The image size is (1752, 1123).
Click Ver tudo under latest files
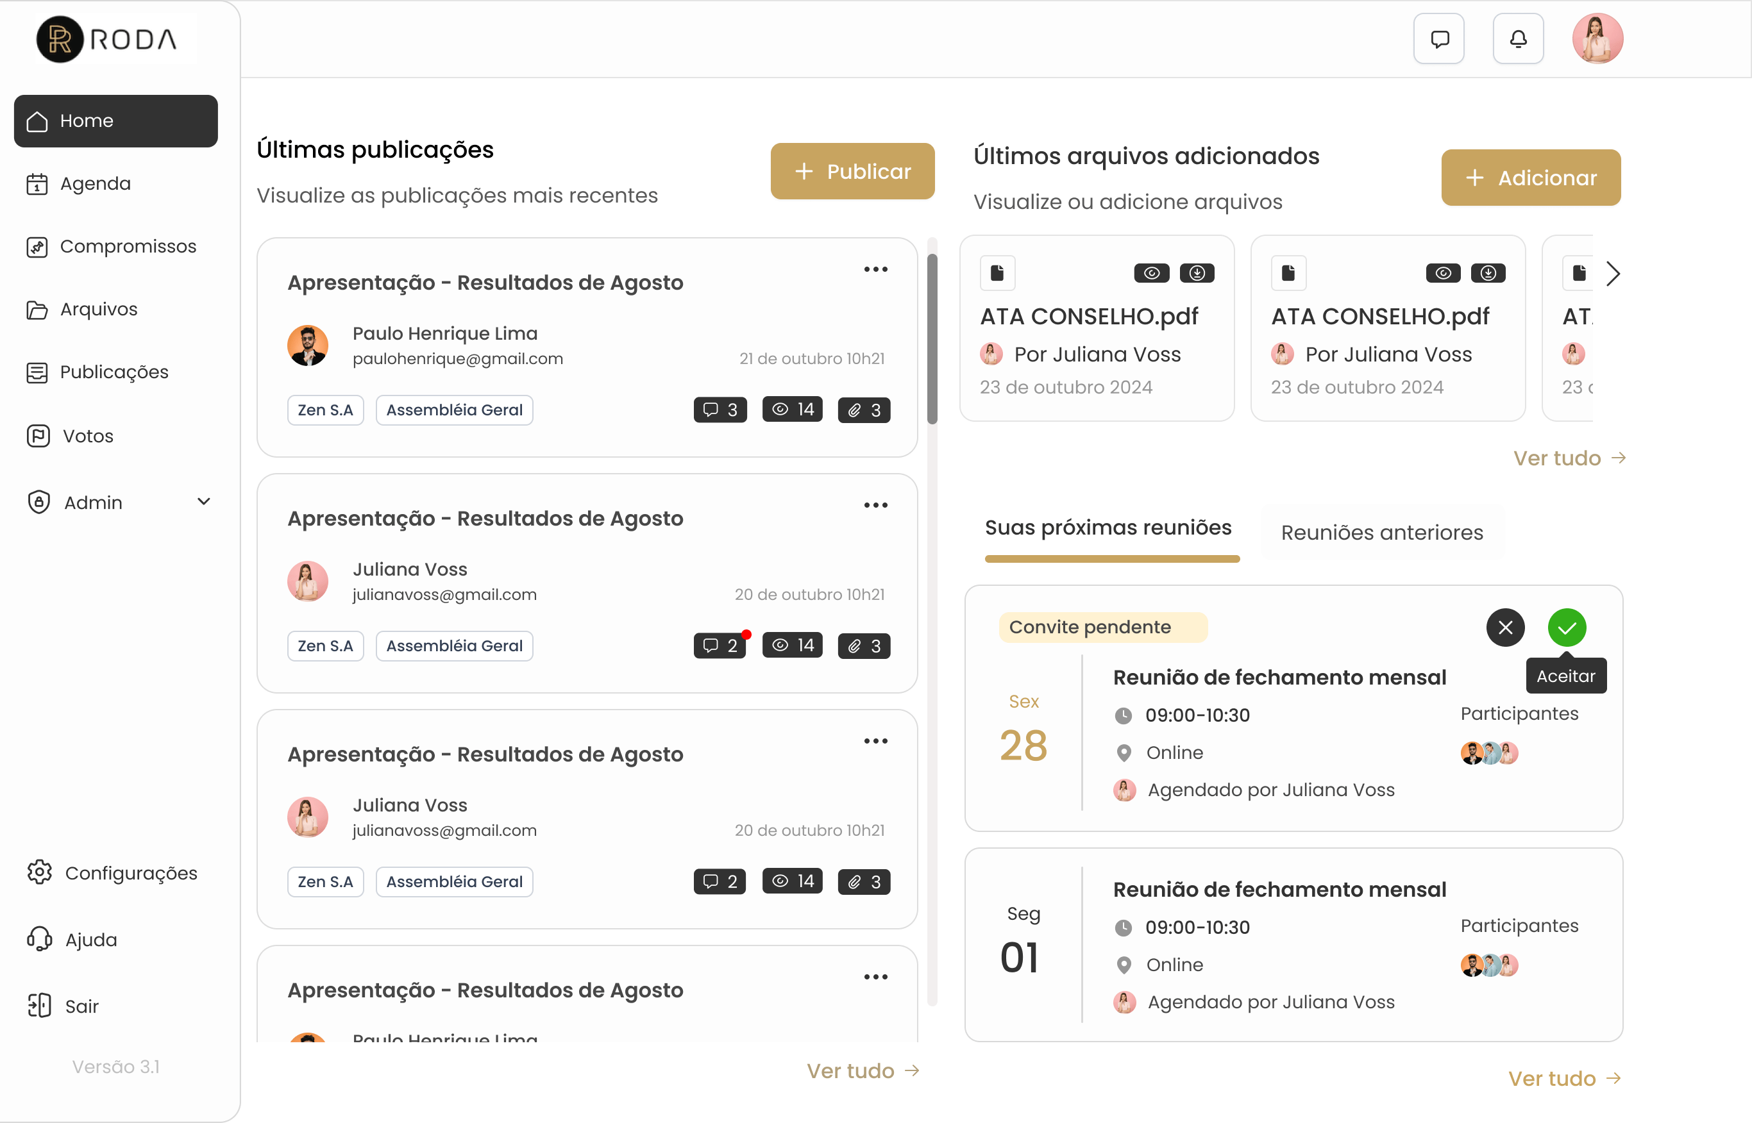(x=1568, y=458)
